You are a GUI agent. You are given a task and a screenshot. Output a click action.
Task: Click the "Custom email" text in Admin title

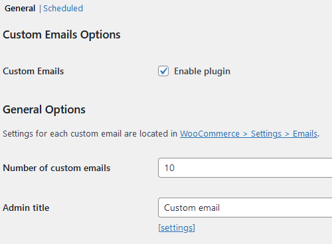coord(192,208)
